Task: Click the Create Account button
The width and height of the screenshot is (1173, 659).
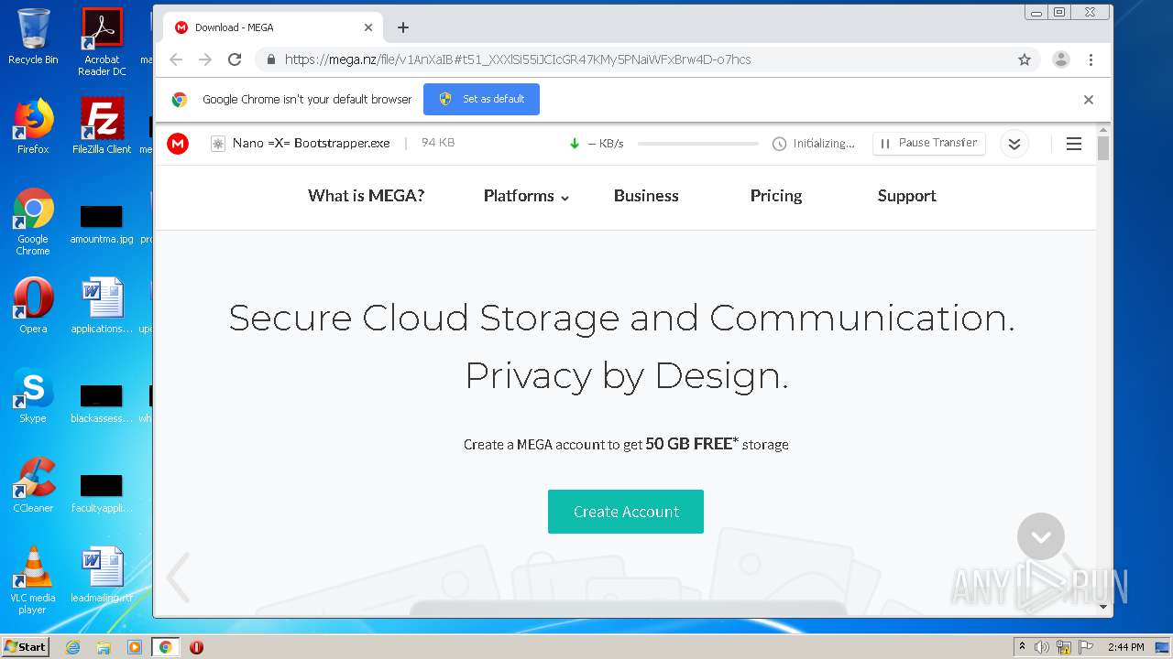Action: click(626, 512)
